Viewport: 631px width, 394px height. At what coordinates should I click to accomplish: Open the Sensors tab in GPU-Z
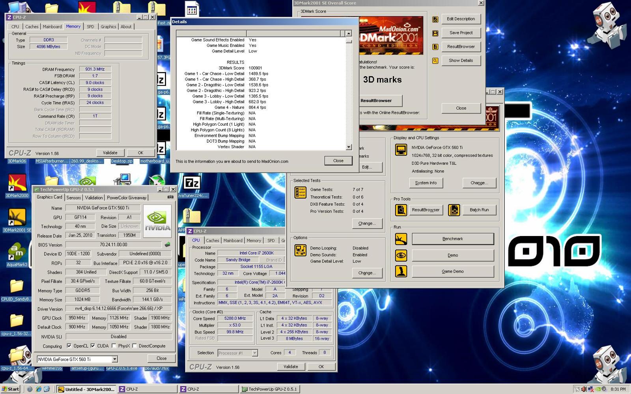[x=73, y=198]
